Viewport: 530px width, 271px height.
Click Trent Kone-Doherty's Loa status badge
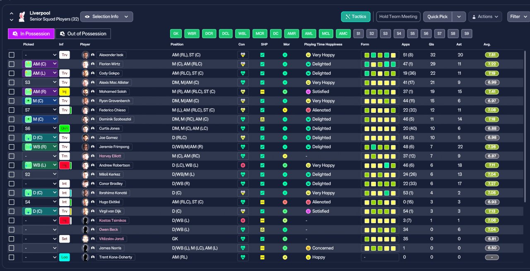click(64, 257)
